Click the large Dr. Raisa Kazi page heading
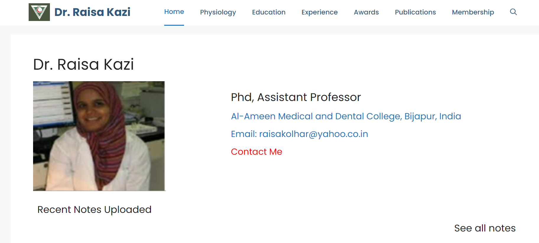The height and width of the screenshot is (243, 539). coord(83,64)
